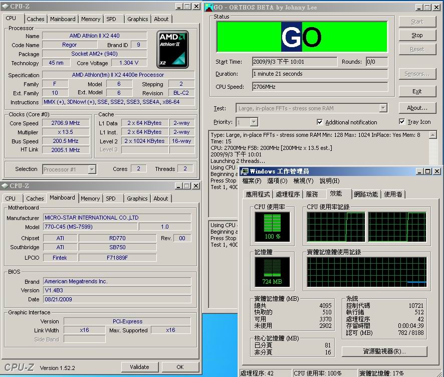Open the 檢視(V) menu in Task Manager
444x377 pixels.
point(303,180)
